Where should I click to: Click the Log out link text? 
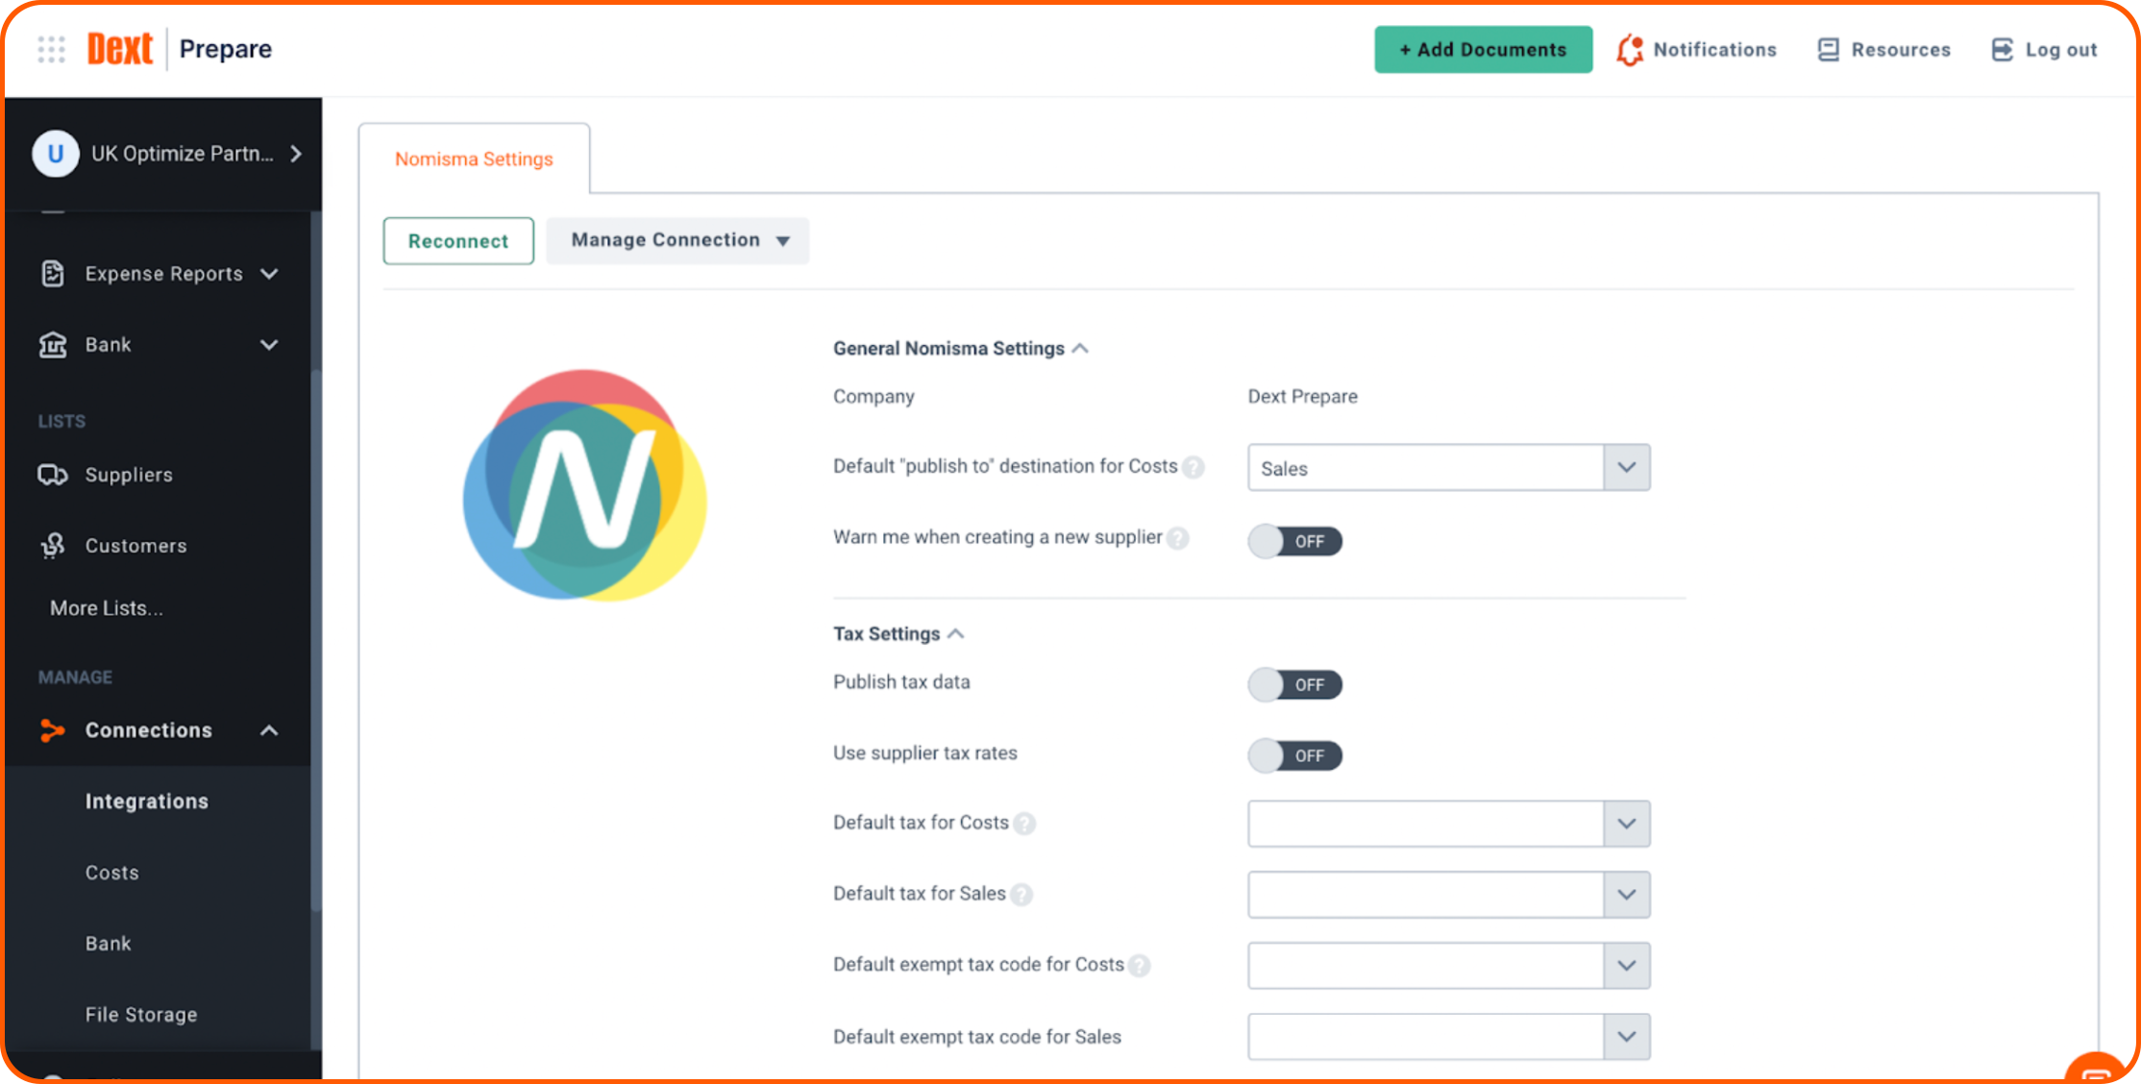pos(2061,50)
